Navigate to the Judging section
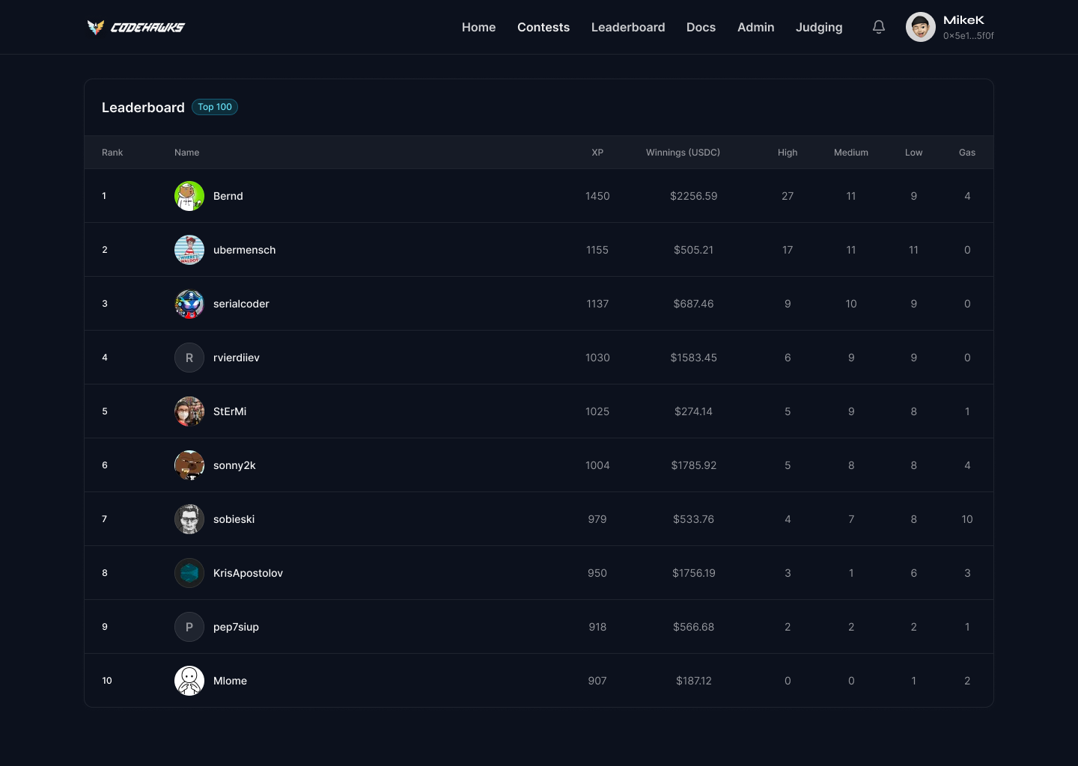The image size is (1078, 766). click(818, 27)
